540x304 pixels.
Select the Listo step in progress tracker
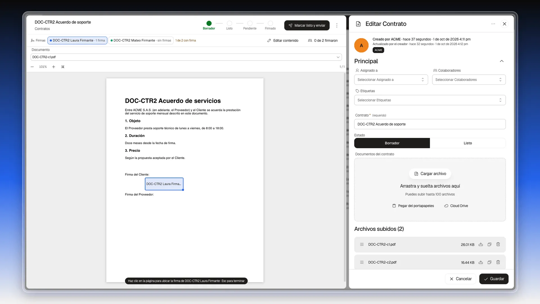click(229, 25)
